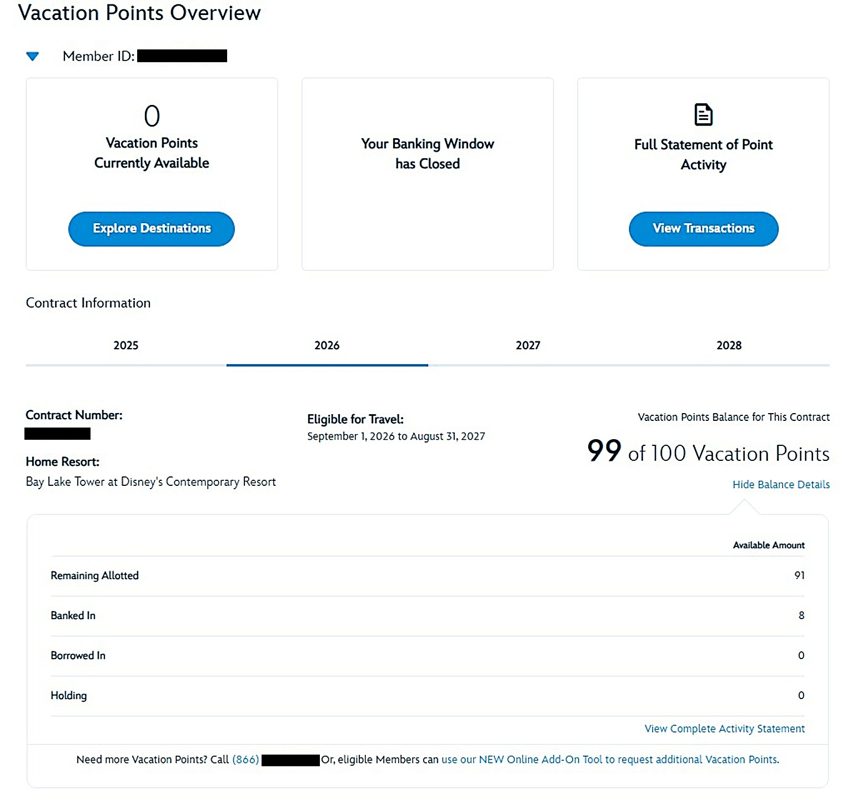
Task: Click the statement document icon
Action: tap(703, 115)
